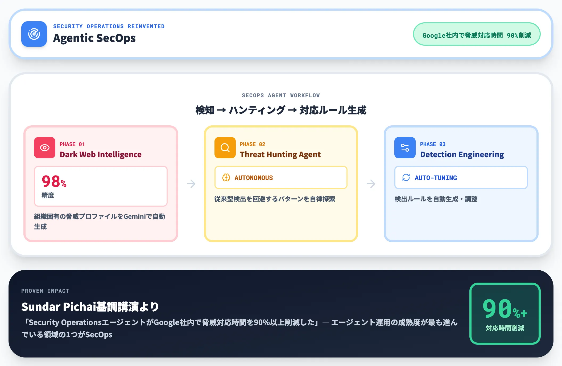The height and width of the screenshot is (366, 562).
Task: Click the Sundar Pichai基調講演より heading
Action: [90, 307]
